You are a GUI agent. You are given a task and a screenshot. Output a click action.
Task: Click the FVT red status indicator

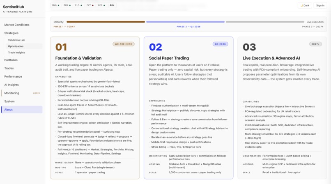(x=90, y=5)
